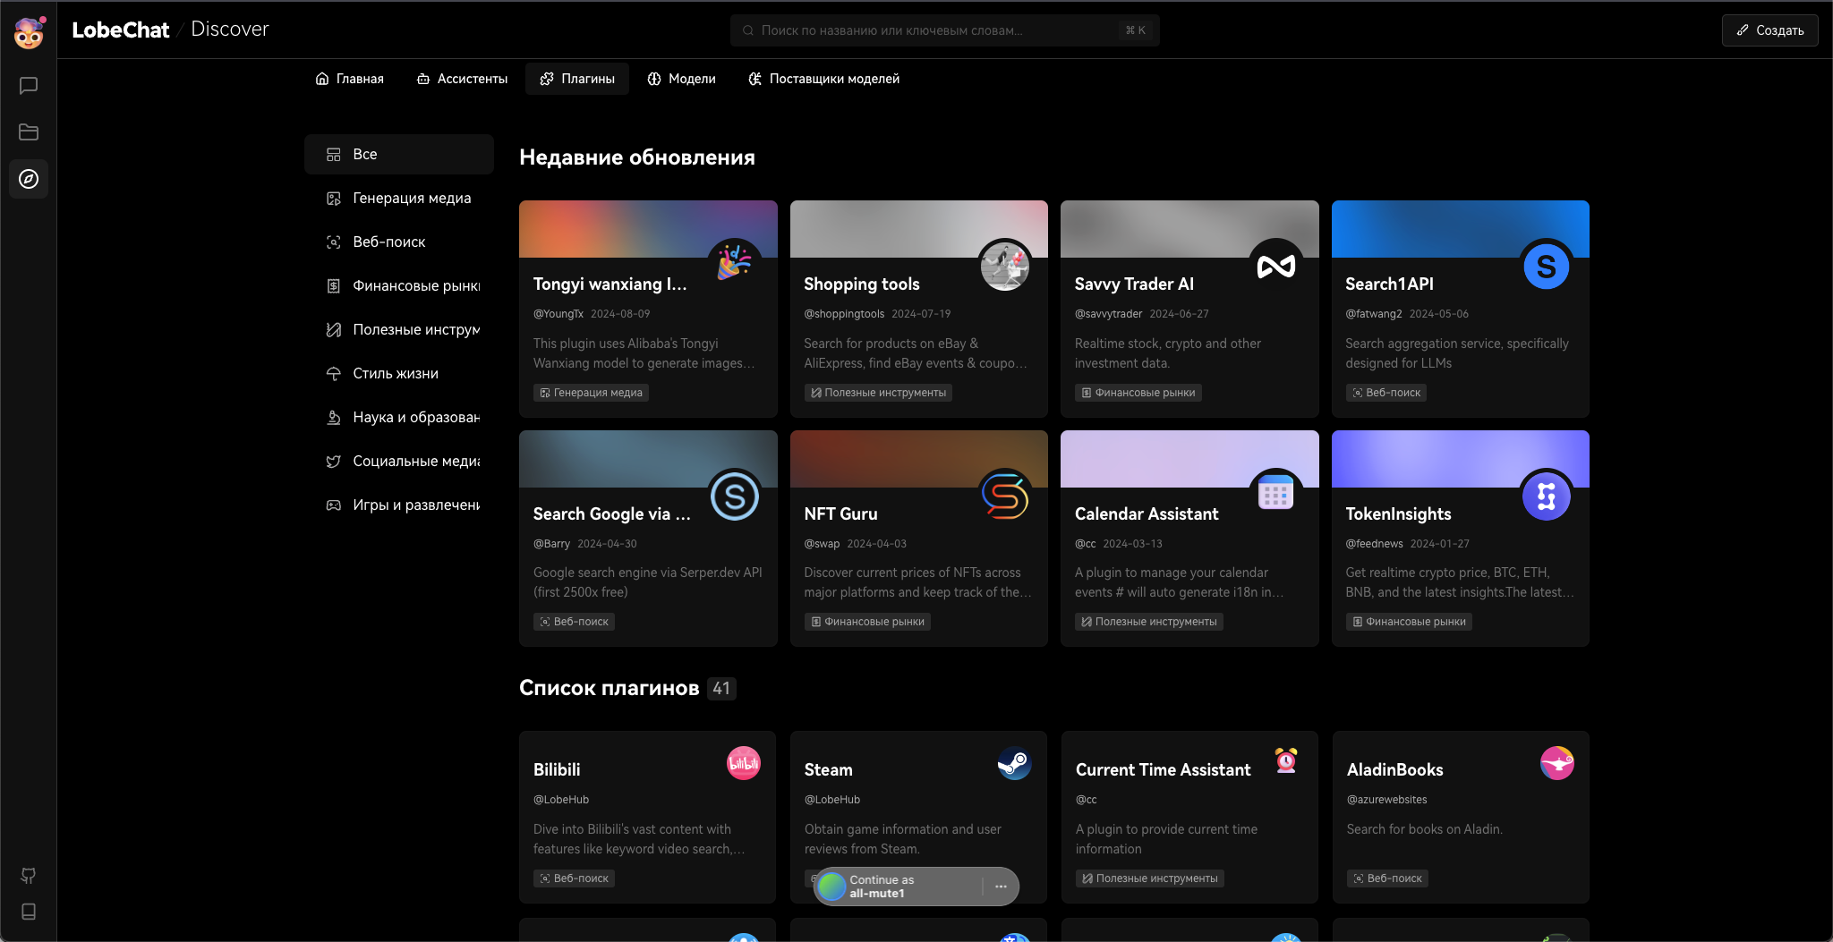Click the Shopping tools avatar icon

[x=1005, y=265]
